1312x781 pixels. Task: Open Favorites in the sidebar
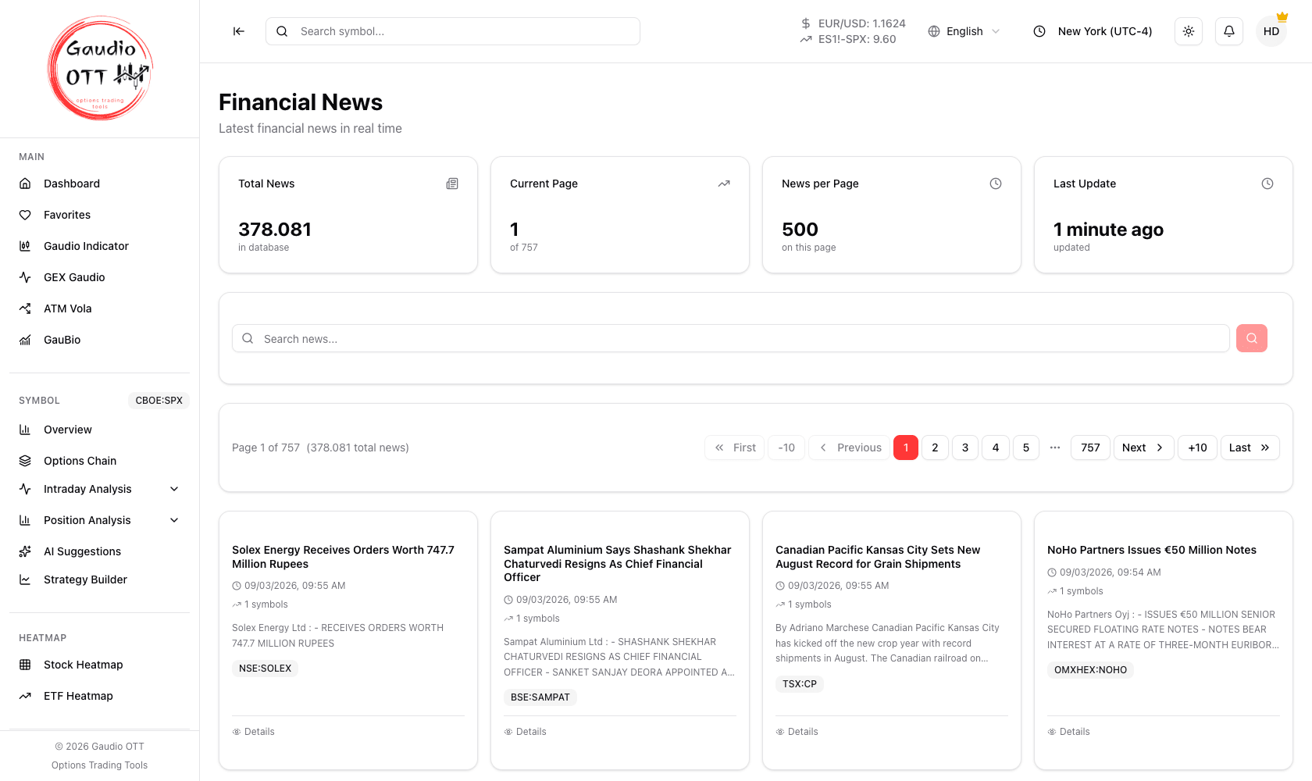tap(100, 215)
